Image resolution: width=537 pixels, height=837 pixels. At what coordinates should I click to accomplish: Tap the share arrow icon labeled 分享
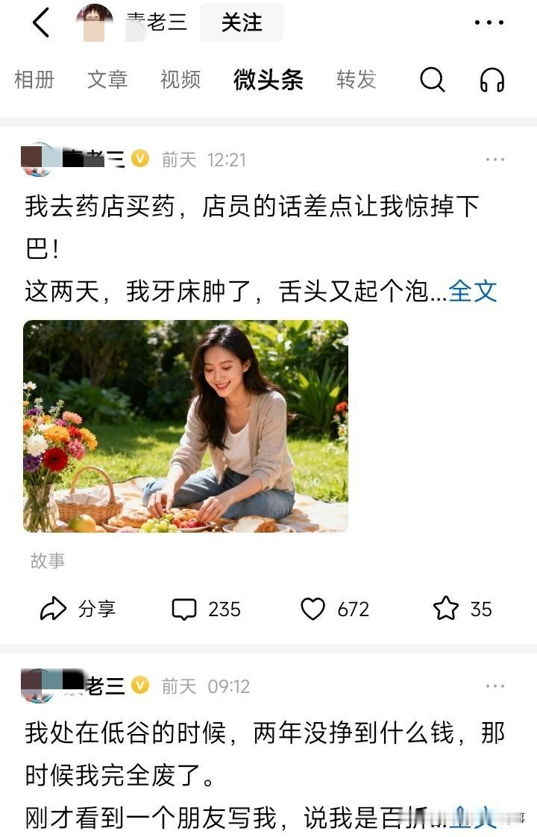point(78,609)
